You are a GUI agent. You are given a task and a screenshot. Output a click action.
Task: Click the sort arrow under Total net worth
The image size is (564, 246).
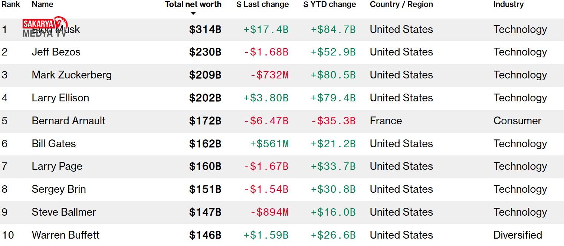(x=193, y=13)
